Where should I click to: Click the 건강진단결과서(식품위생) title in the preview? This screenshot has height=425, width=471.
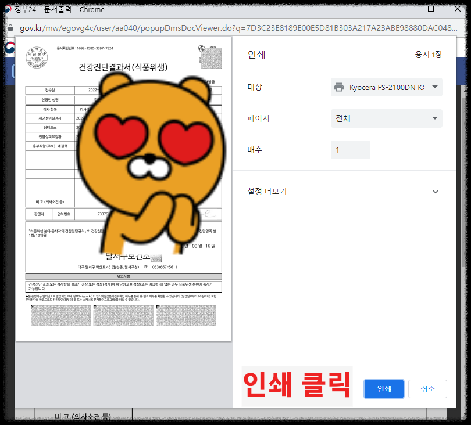123,67
